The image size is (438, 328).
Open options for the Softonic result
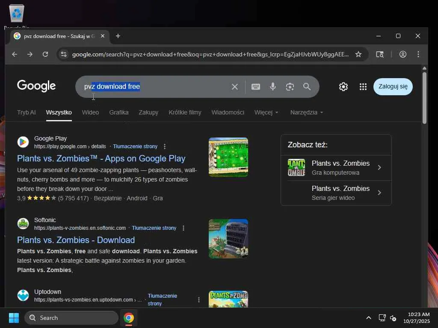pos(183,228)
